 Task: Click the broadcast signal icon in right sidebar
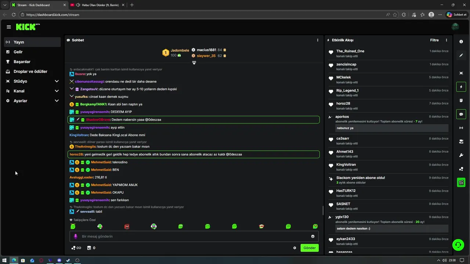pos(461,128)
